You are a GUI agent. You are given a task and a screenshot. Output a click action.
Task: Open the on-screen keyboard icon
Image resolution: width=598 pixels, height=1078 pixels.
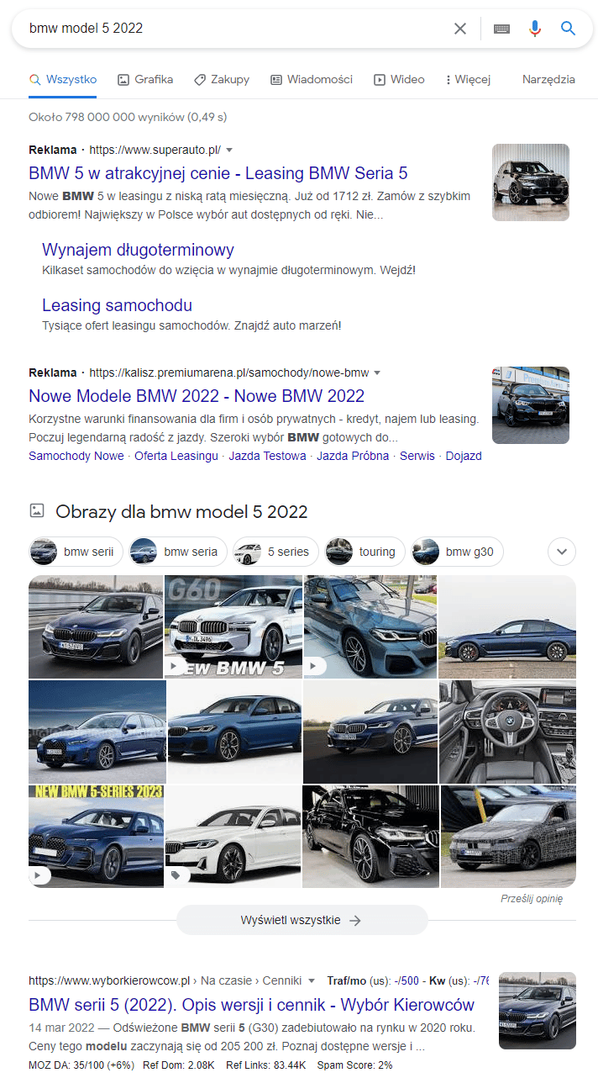pyautogui.click(x=501, y=29)
